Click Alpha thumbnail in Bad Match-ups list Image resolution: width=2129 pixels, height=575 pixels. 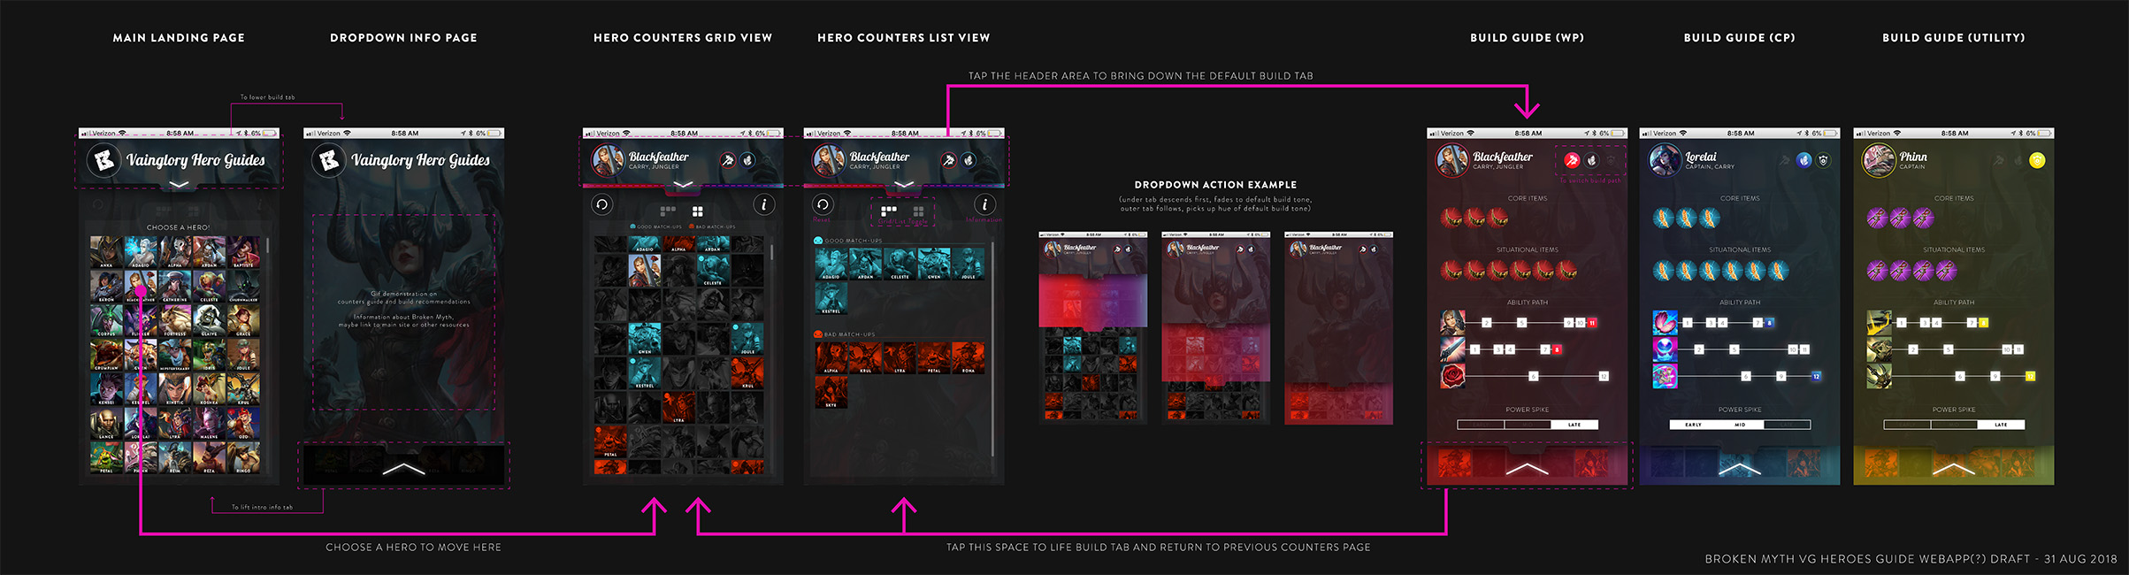pos(831,358)
